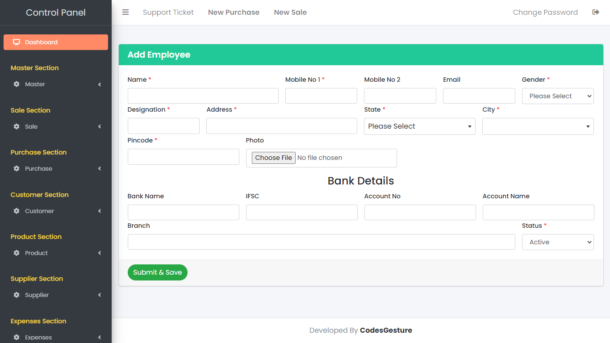The height and width of the screenshot is (343, 610).
Task: Open the Product sidebar item
Action: click(56, 253)
